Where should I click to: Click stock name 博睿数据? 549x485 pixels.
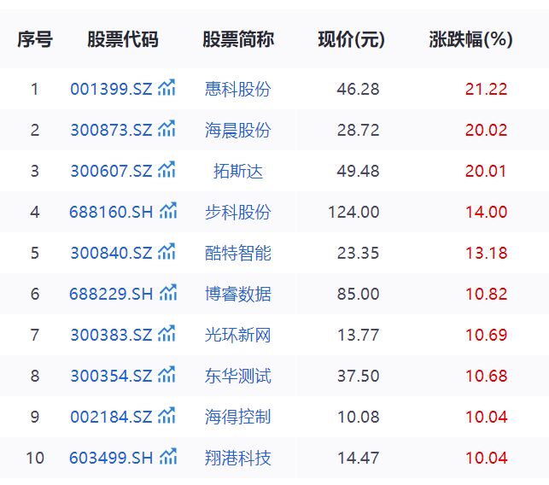238,294
